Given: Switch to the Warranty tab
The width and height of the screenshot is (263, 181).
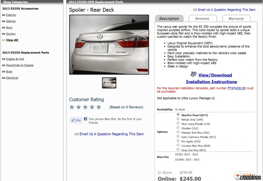Looking at the screenshot, I should coord(236,18).
